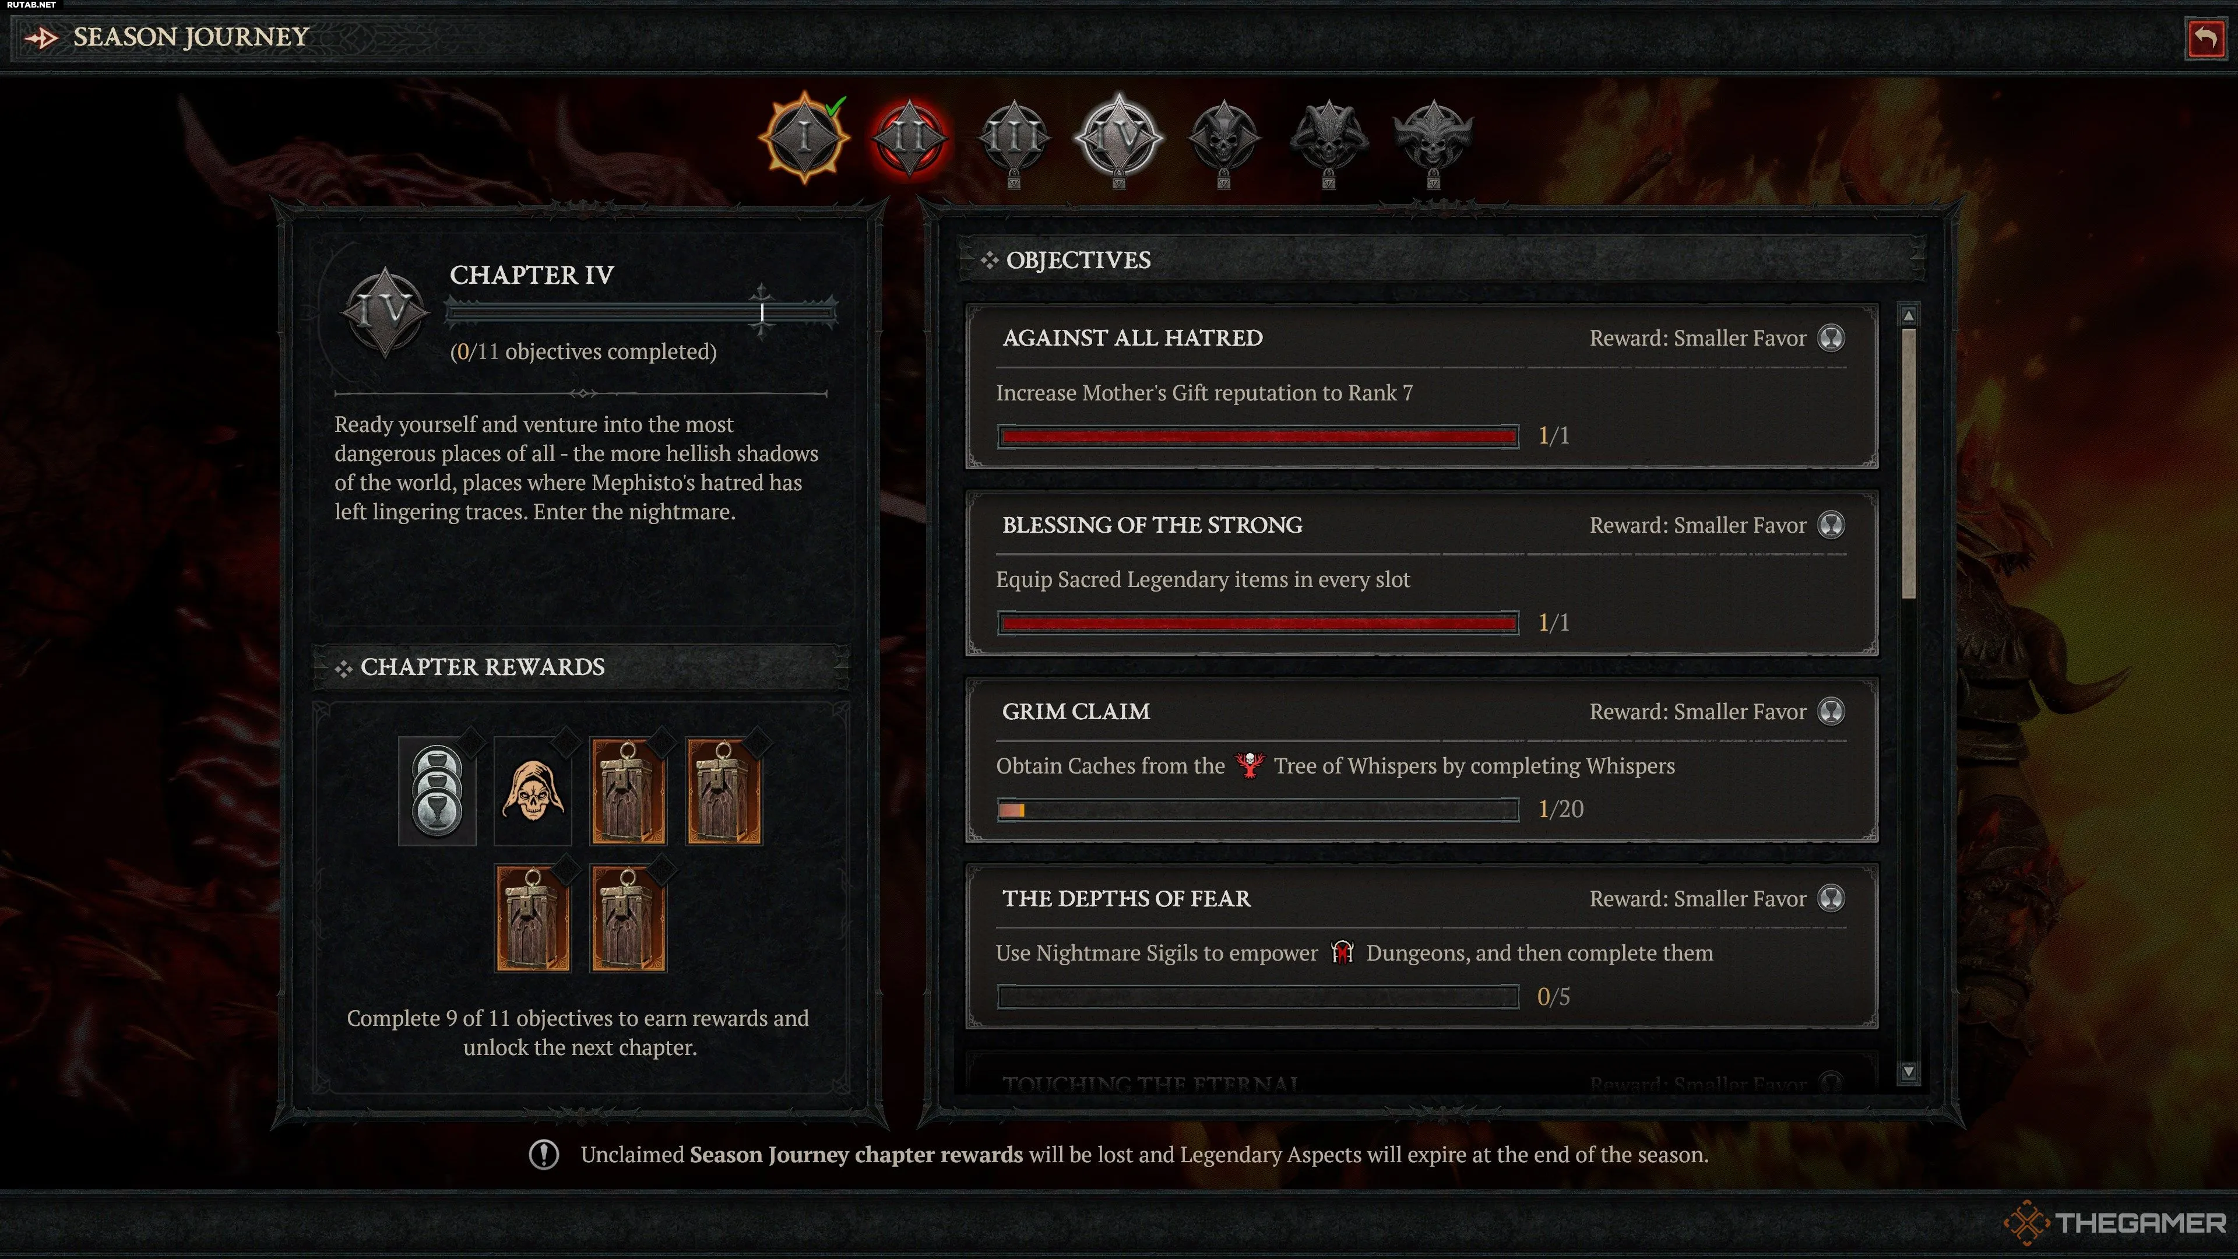The height and width of the screenshot is (1259, 2238).
Task: Open the final chapter demon emblem
Action: [1434, 140]
